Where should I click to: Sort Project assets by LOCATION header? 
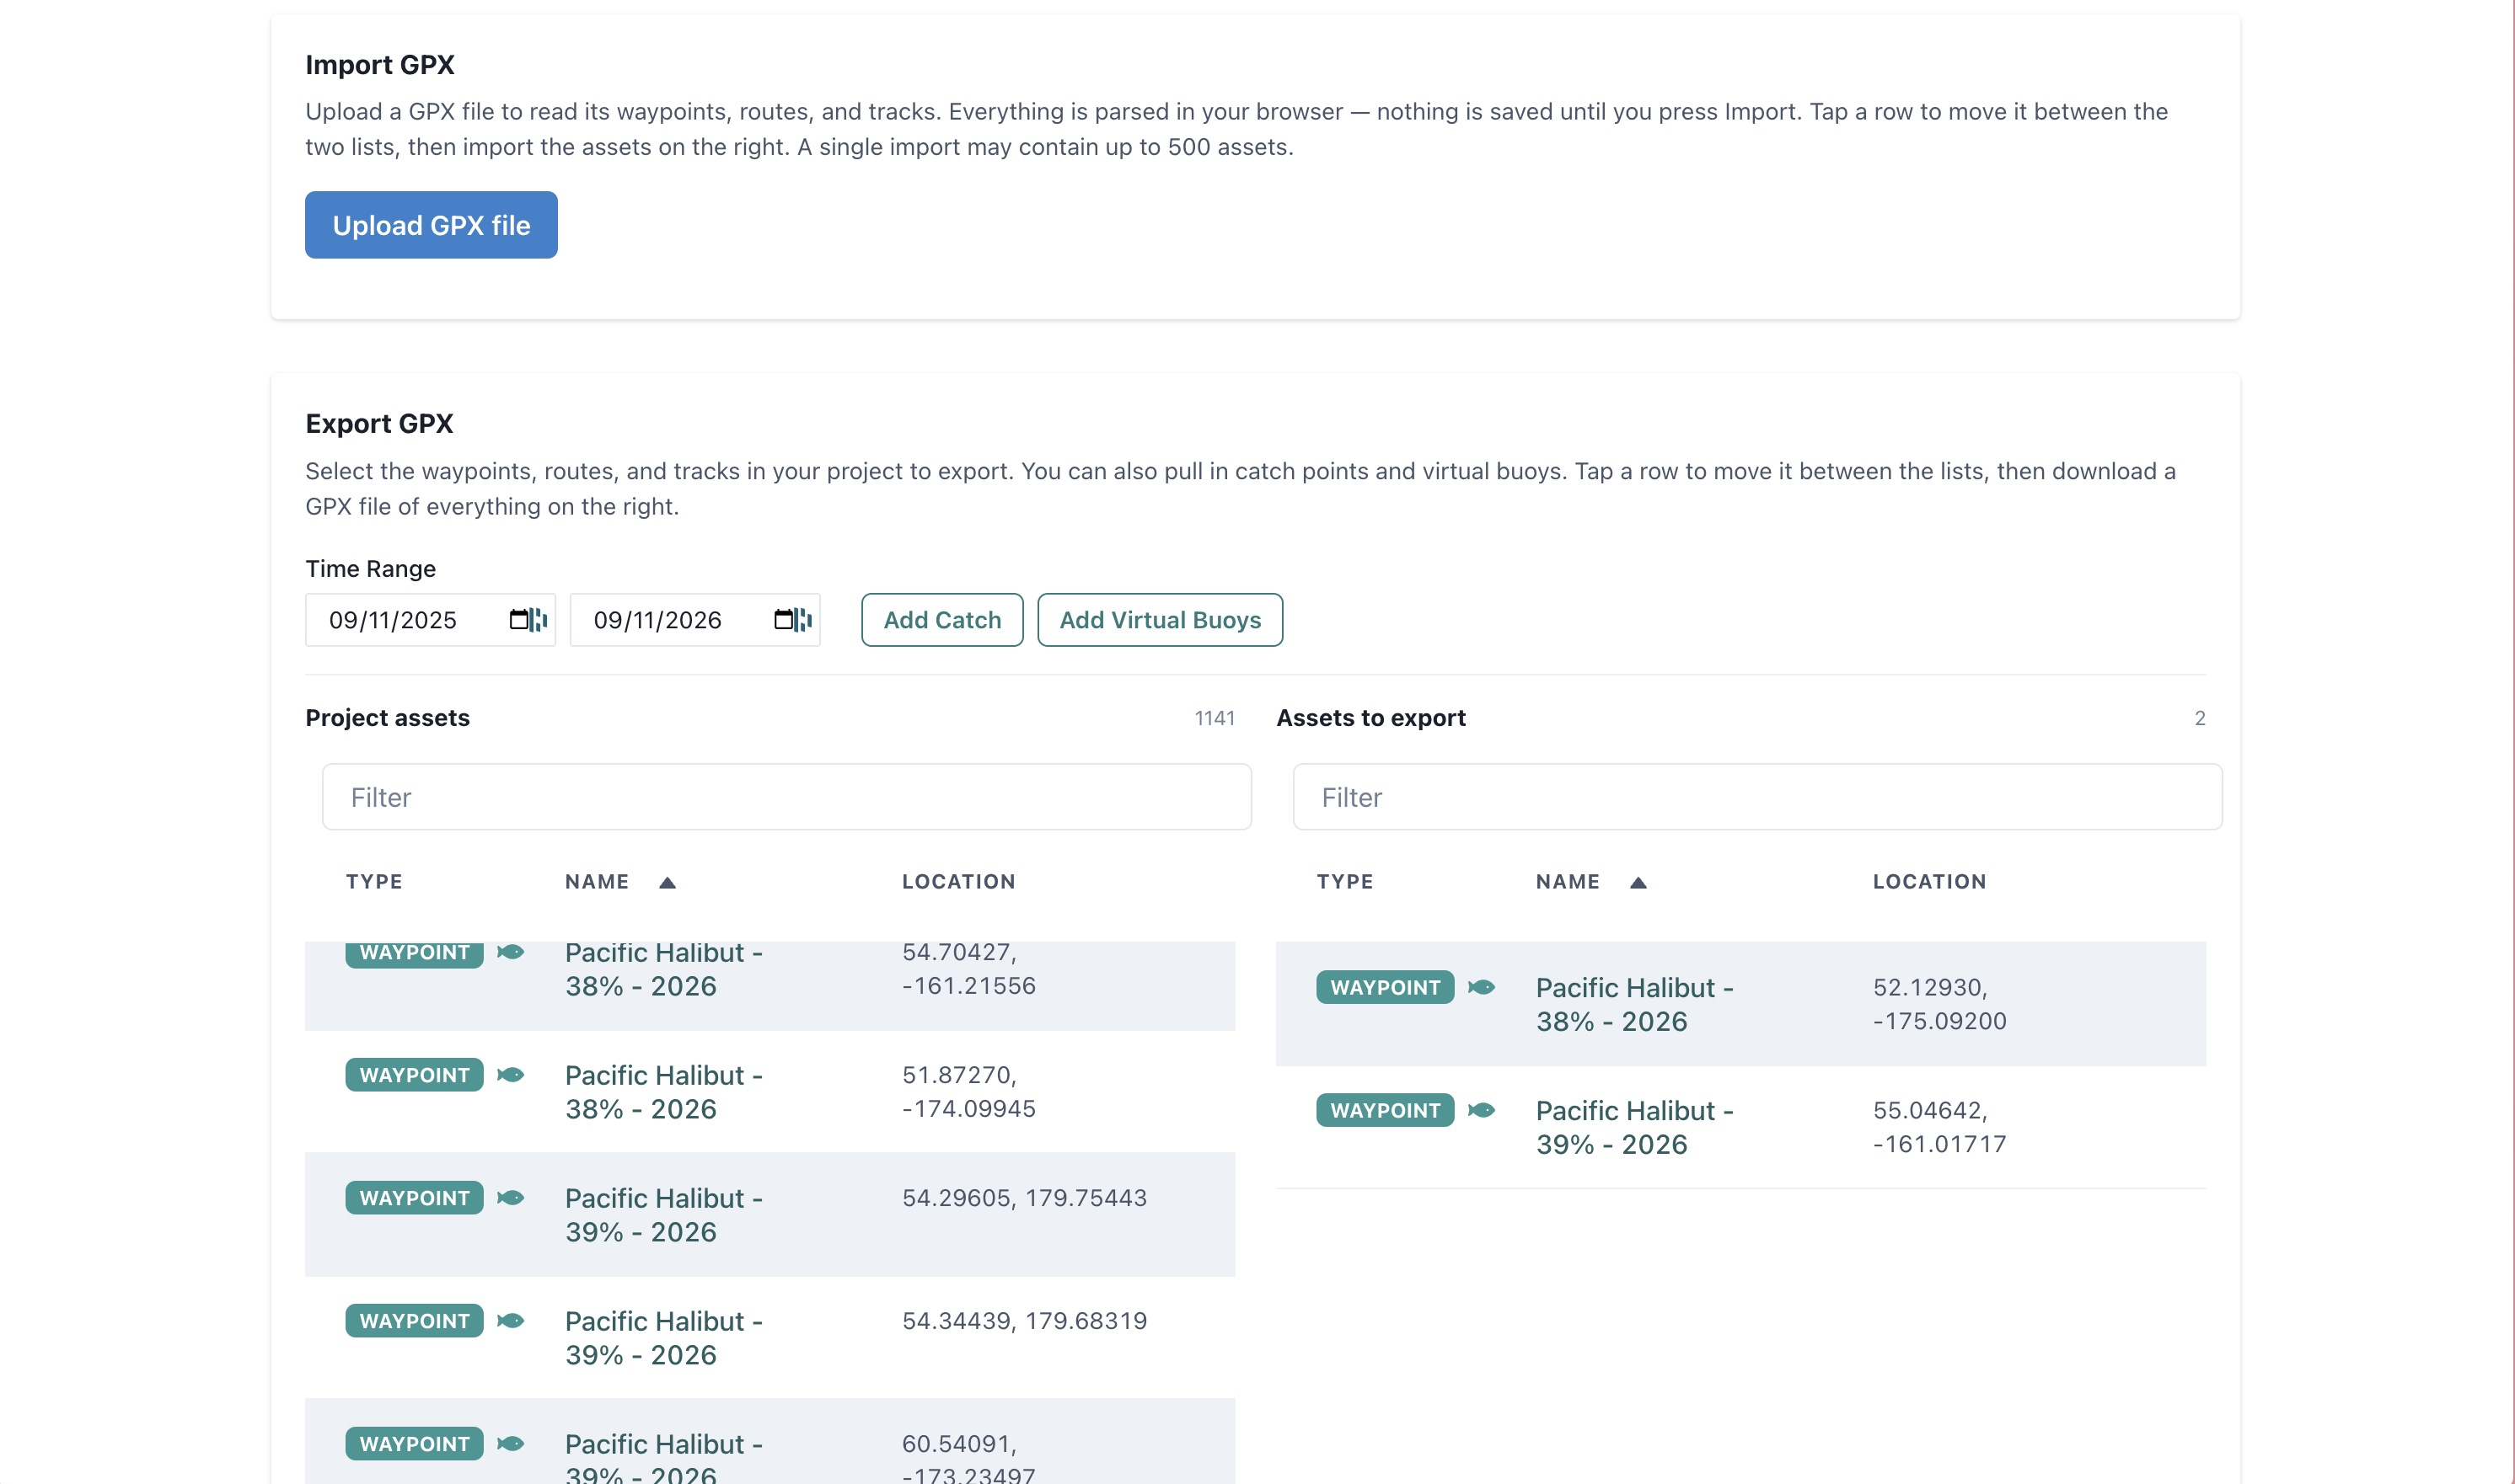click(958, 881)
